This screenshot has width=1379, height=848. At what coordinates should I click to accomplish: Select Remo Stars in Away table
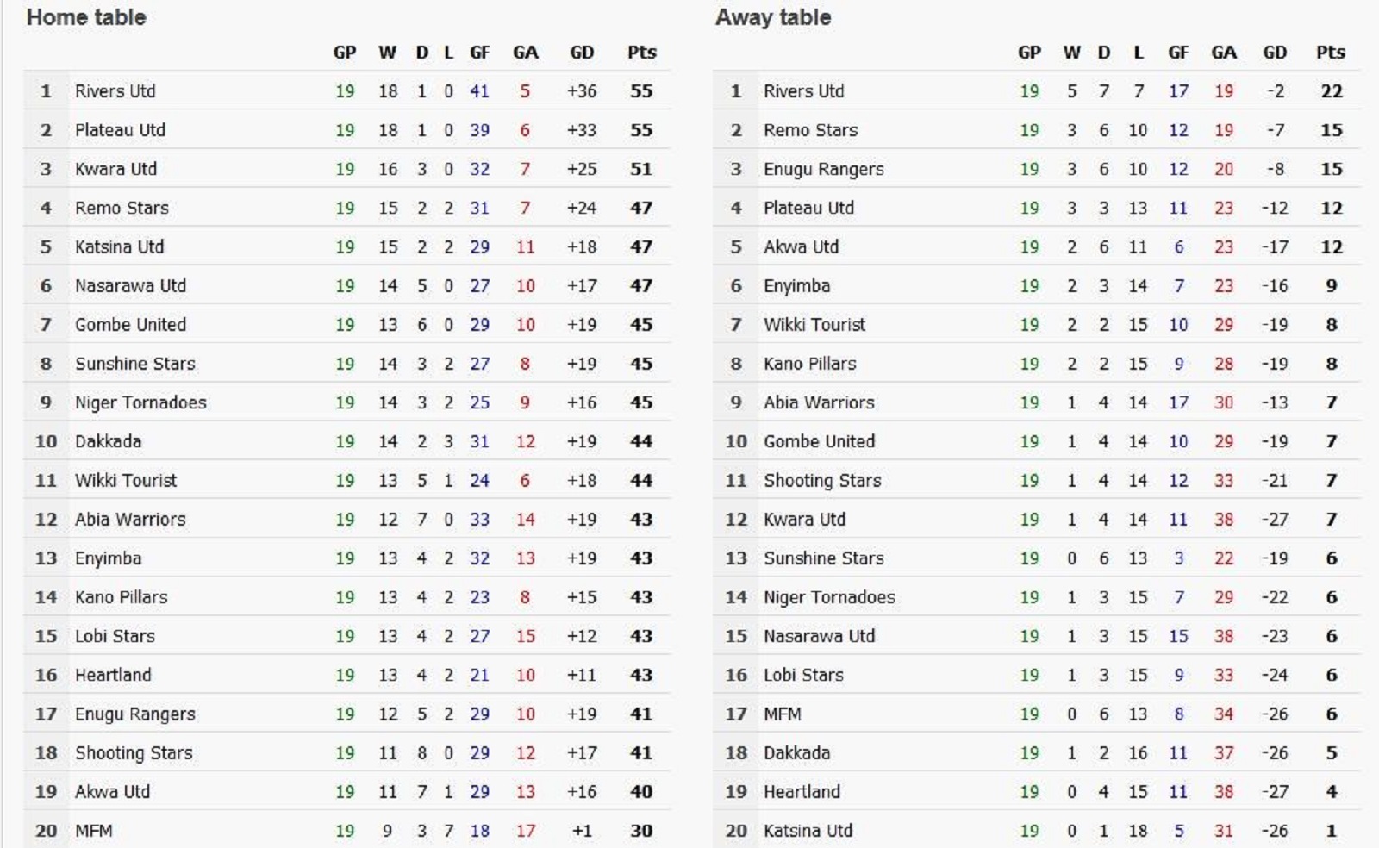point(810,130)
